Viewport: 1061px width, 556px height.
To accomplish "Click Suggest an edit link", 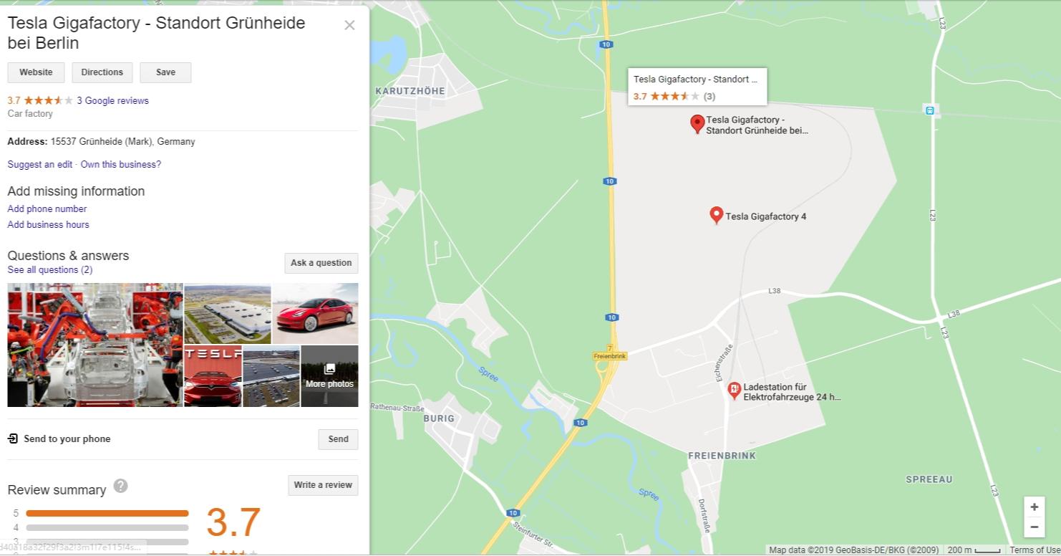I will click(x=40, y=165).
